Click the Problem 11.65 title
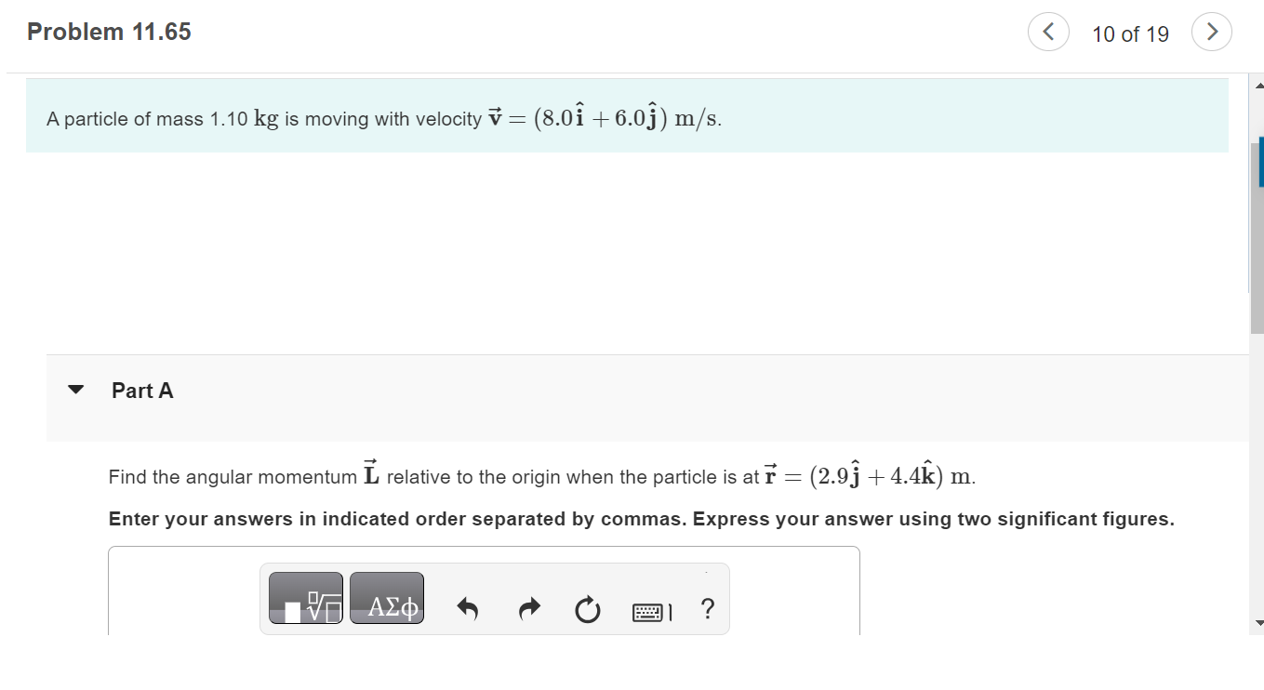This screenshot has width=1264, height=690. point(109,31)
